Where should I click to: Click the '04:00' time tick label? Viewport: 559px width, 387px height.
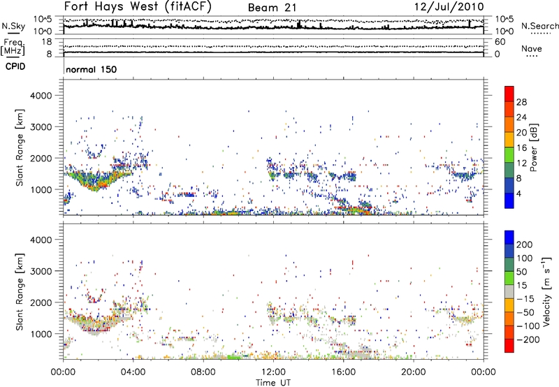click(x=133, y=372)
